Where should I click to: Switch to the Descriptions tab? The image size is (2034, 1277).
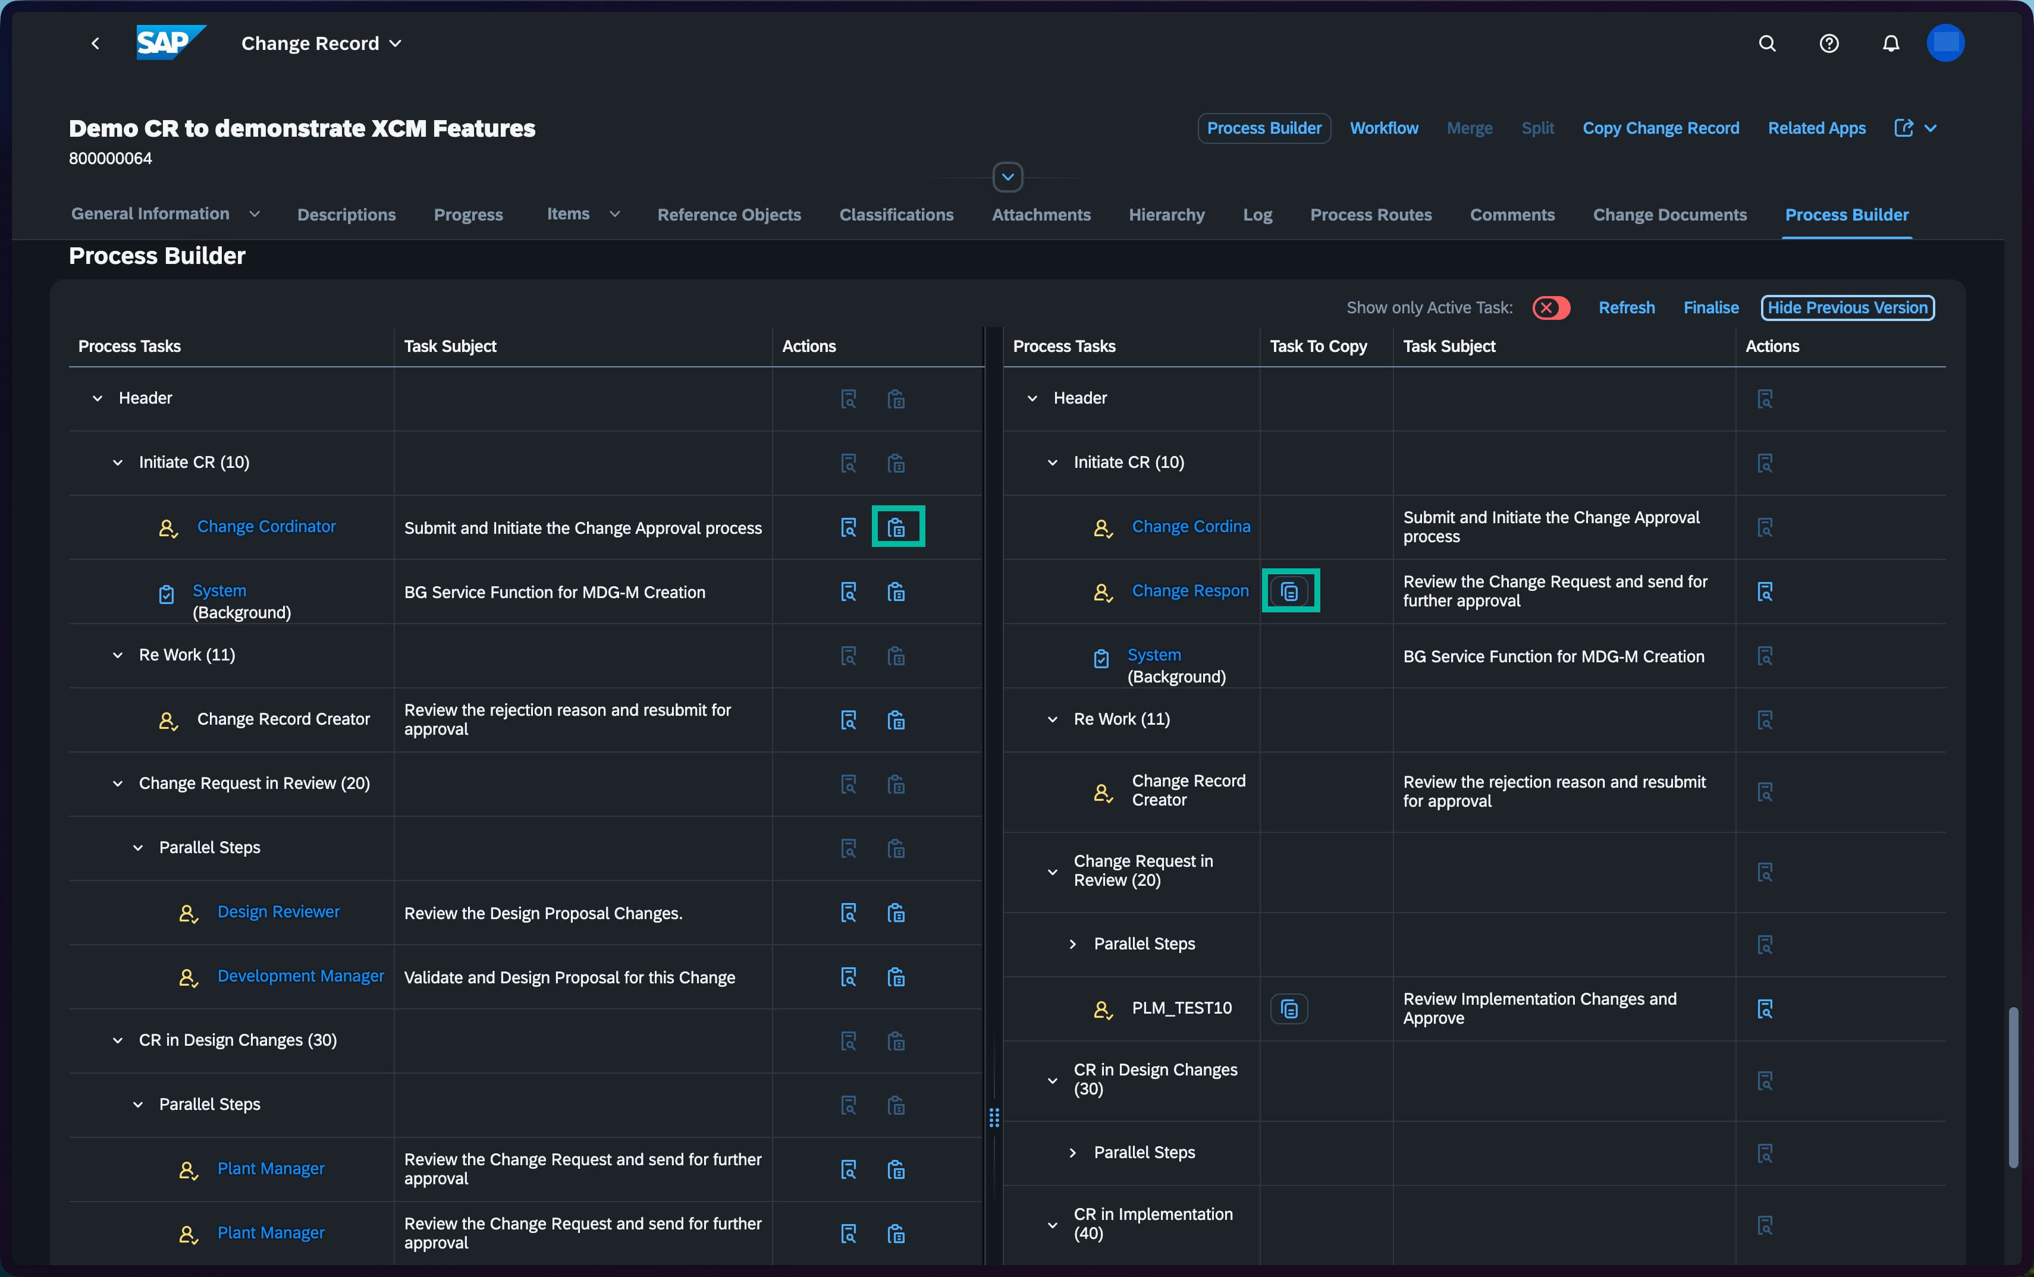point(346,215)
